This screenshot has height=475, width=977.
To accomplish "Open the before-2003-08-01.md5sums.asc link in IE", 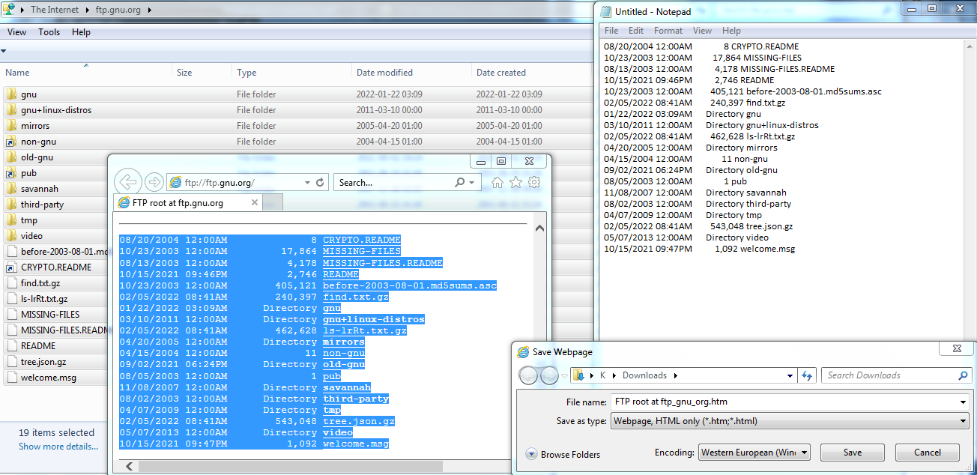I will pos(410,285).
